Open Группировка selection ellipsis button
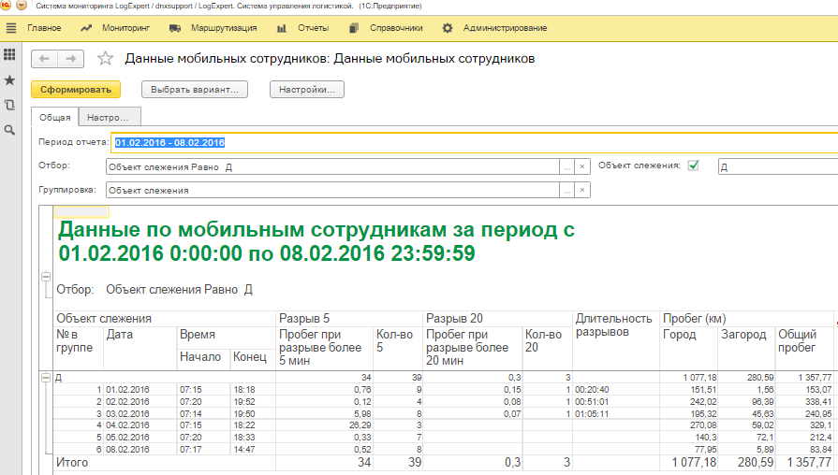 [567, 190]
